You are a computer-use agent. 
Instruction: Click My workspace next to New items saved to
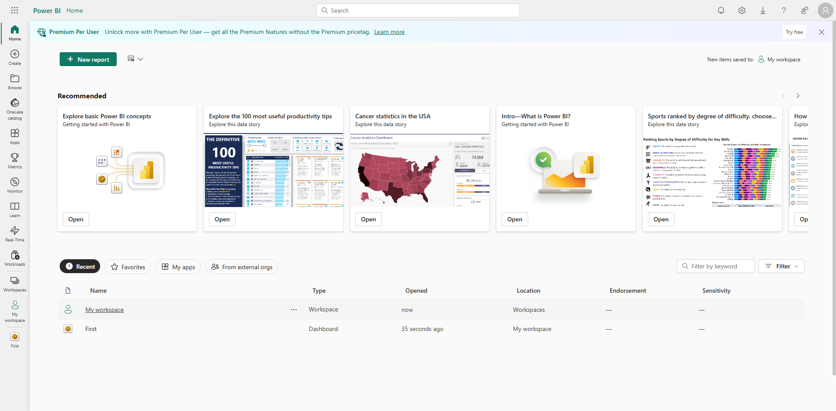point(779,60)
